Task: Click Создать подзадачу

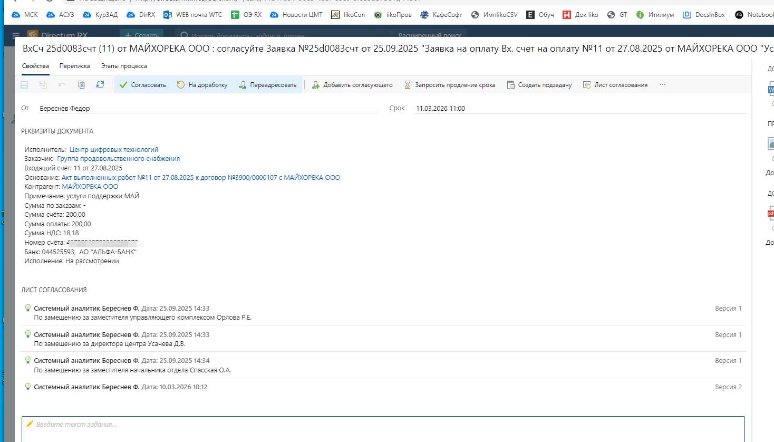Action: click(x=539, y=85)
